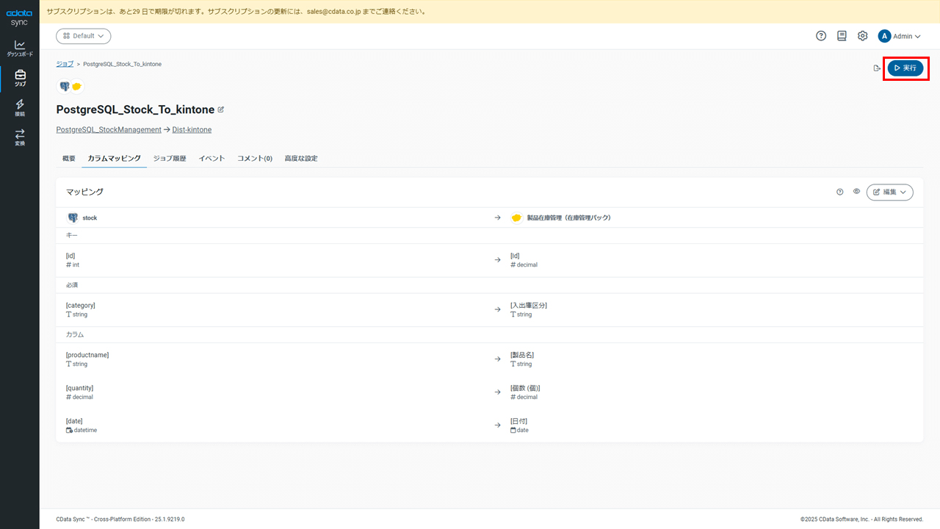Open the CData Sync logo home
Image resolution: width=940 pixels, height=529 pixels.
[x=19, y=18]
